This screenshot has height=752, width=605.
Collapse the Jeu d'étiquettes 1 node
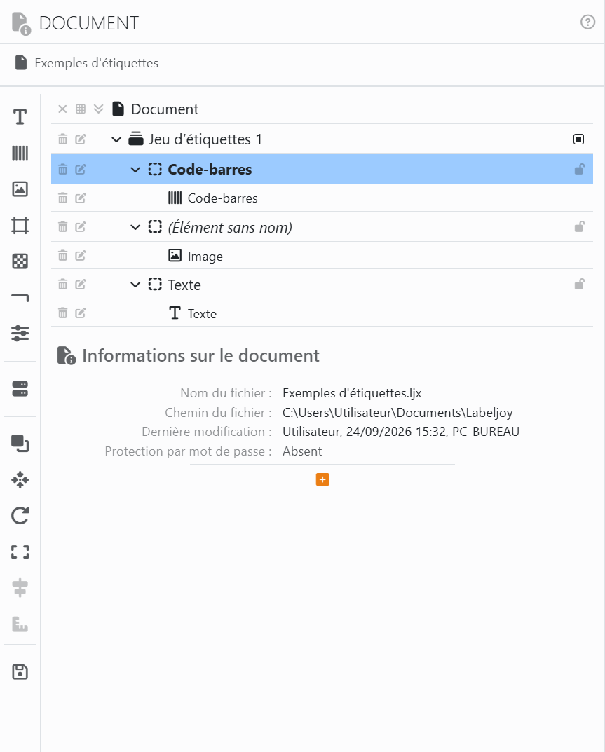tap(116, 139)
